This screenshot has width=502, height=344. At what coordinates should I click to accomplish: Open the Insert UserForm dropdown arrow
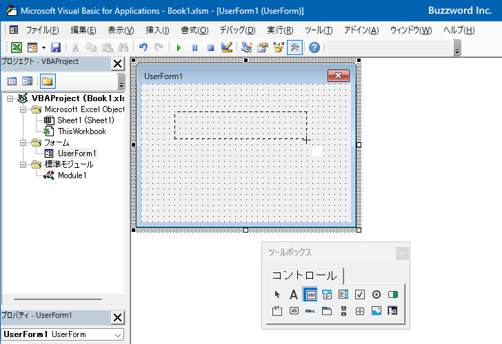(43, 48)
